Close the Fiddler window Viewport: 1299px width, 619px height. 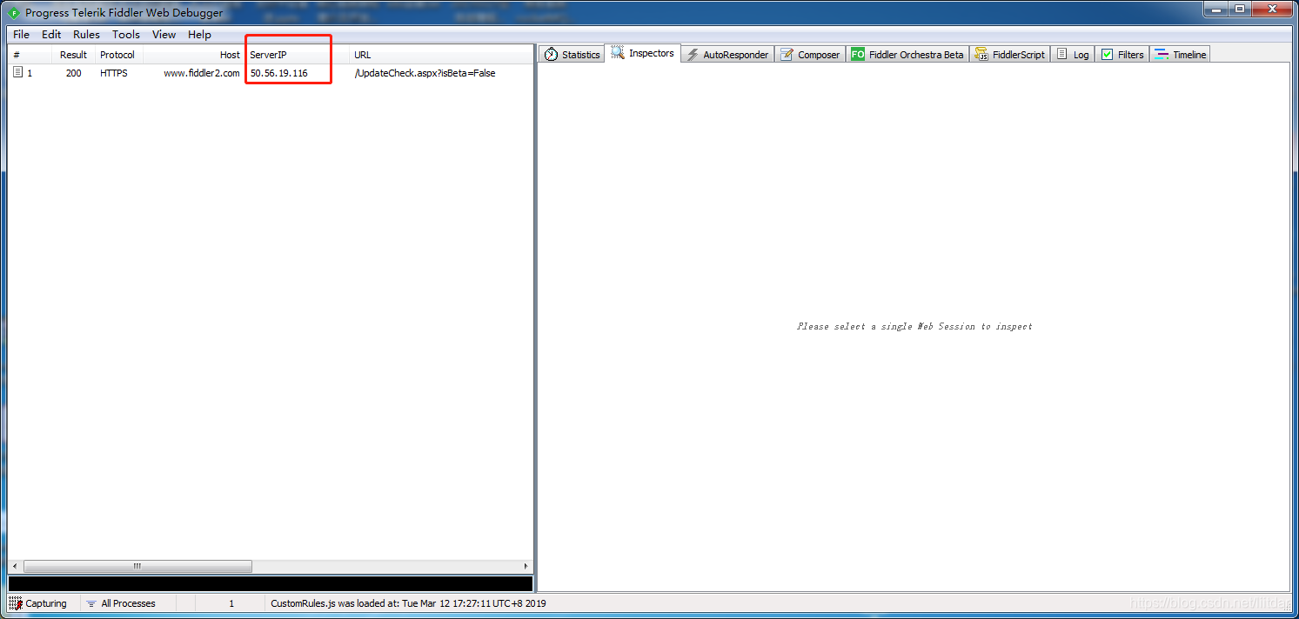pos(1271,9)
